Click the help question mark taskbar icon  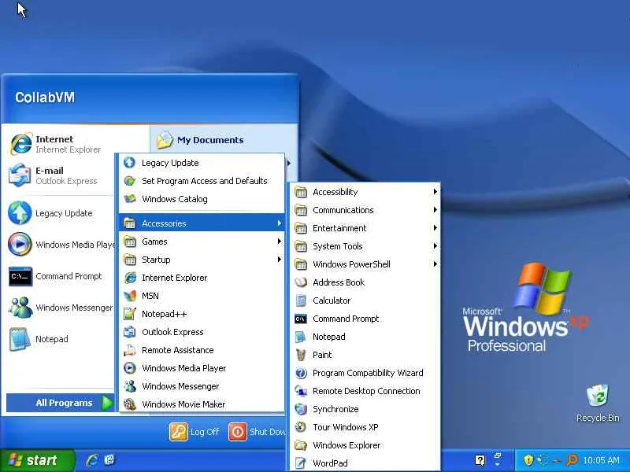480,460
